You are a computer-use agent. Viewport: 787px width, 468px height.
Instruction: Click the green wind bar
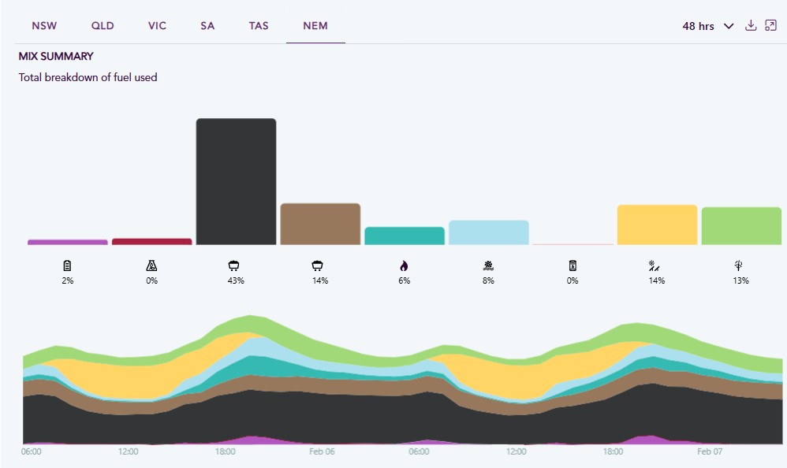(740, 225)
